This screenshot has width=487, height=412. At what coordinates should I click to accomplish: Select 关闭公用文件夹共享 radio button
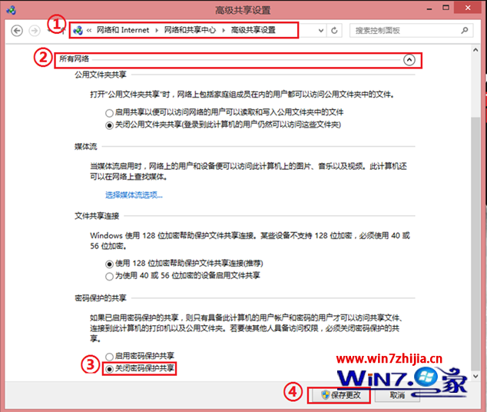[x=109, y=125]
